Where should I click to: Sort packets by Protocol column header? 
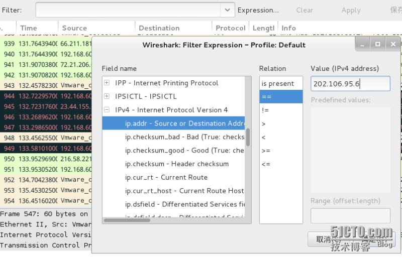click(x=231, y=28)
